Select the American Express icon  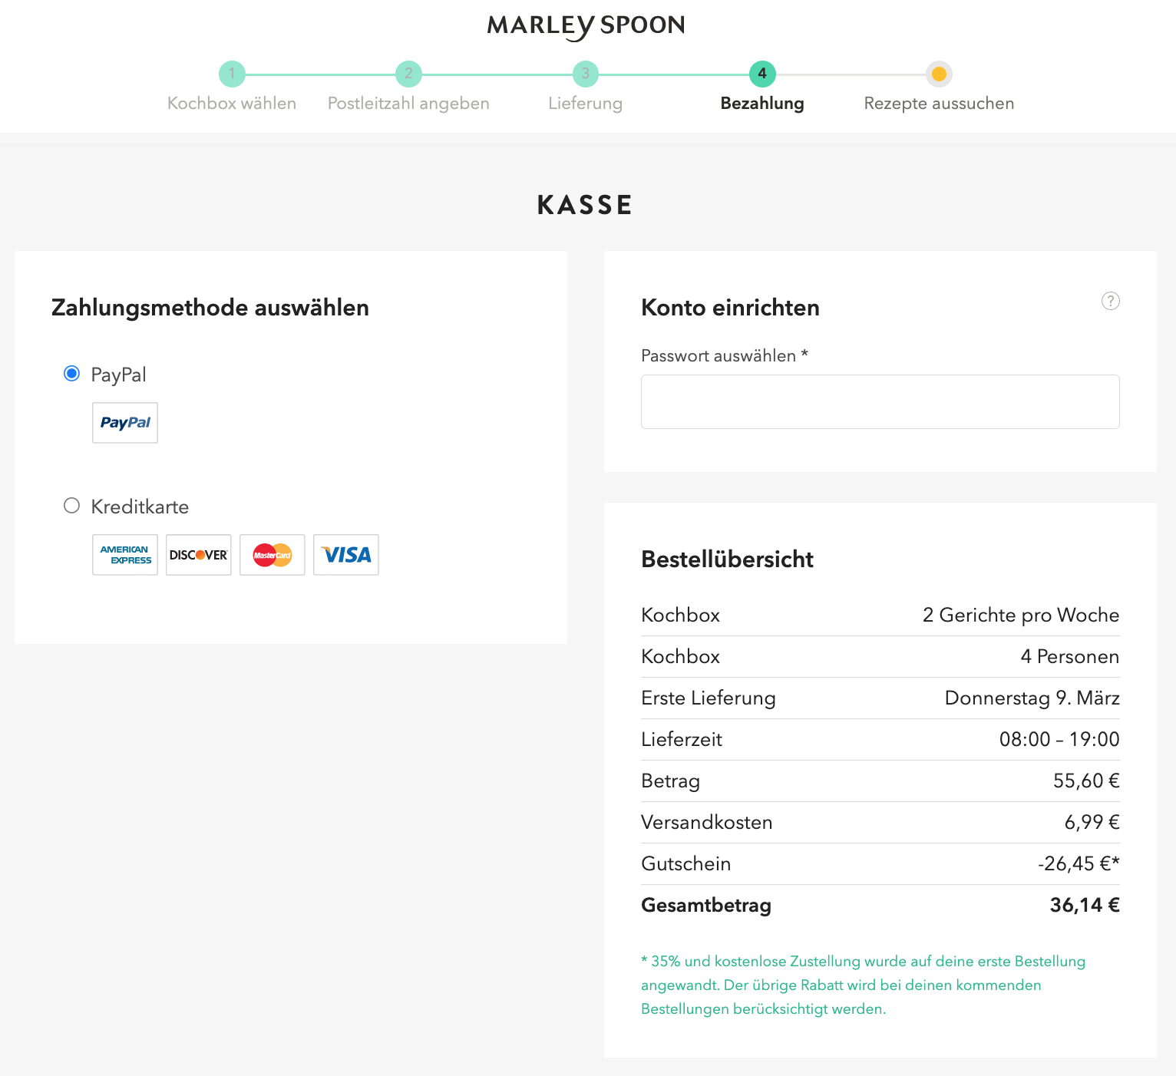pyautogui.click(x=124, y=554)
